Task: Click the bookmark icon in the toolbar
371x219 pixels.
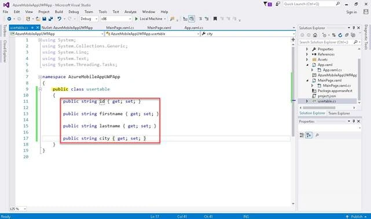Action: click(215, 18)
